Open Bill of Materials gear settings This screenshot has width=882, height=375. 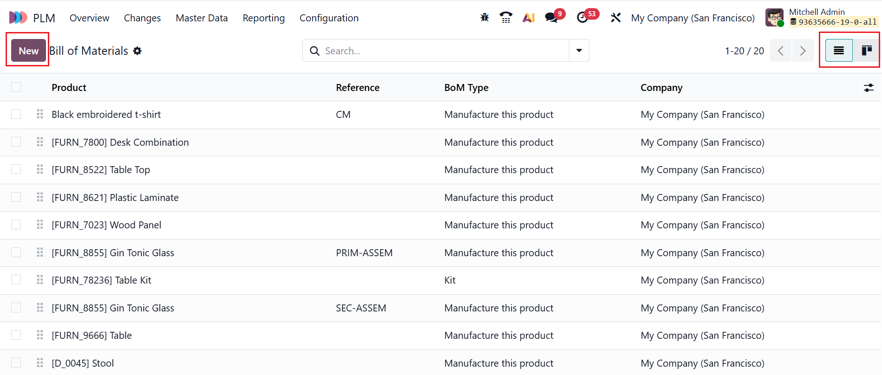[x=137, y=51]
